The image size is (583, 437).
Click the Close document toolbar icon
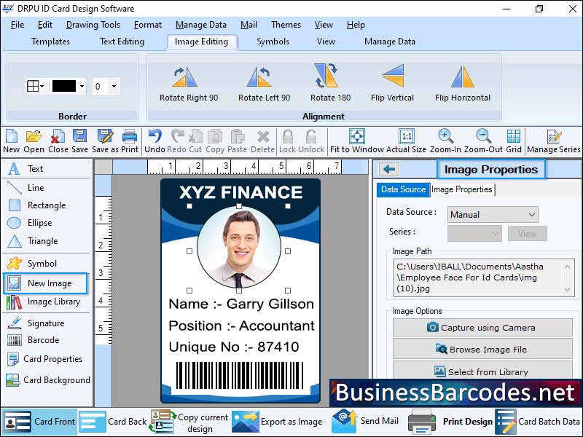point(58,141)
